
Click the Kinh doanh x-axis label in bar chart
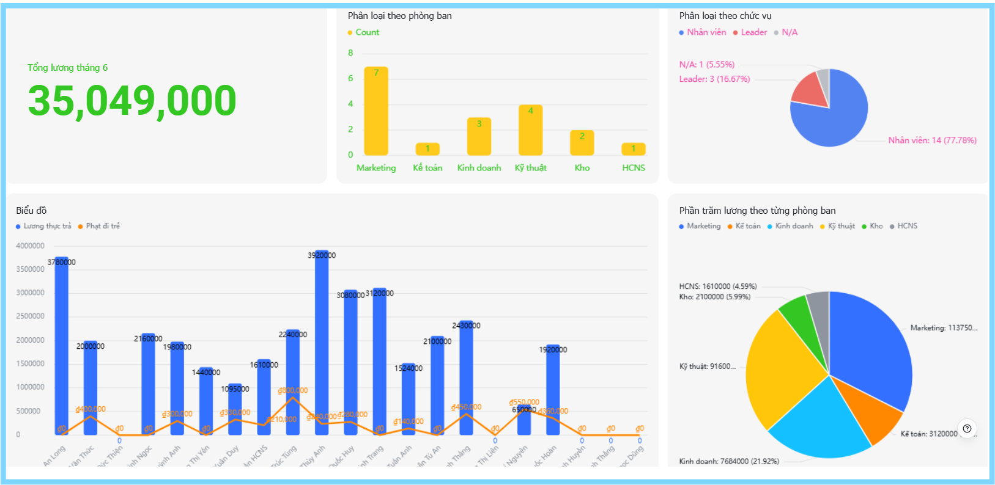479,168
